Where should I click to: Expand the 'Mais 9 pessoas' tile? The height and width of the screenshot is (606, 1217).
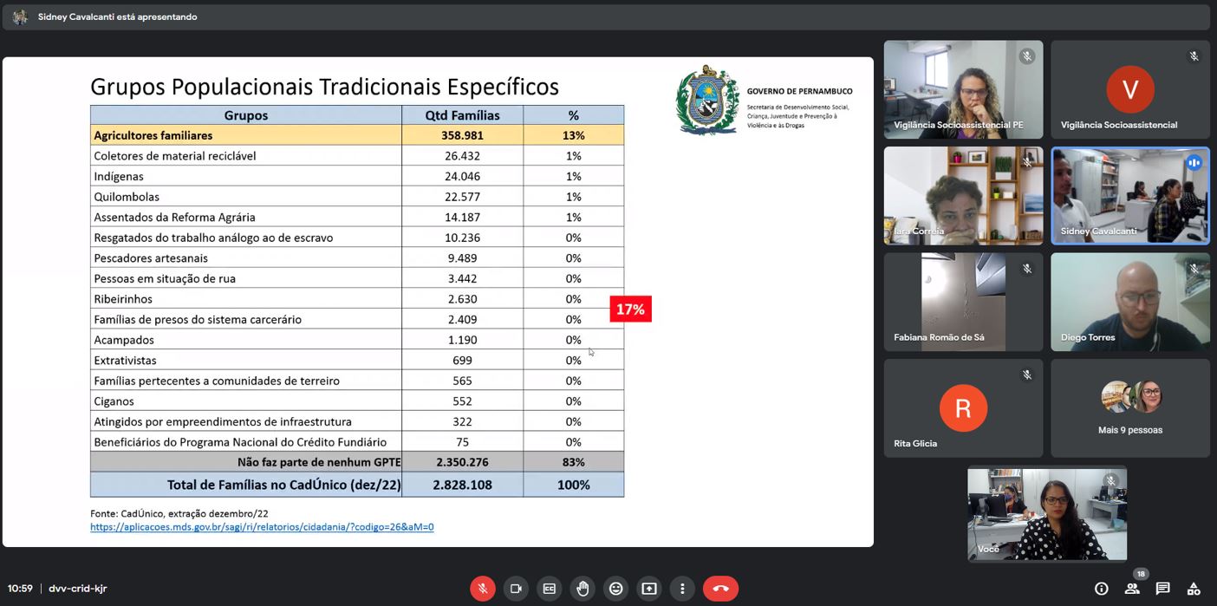point(1129,408)
